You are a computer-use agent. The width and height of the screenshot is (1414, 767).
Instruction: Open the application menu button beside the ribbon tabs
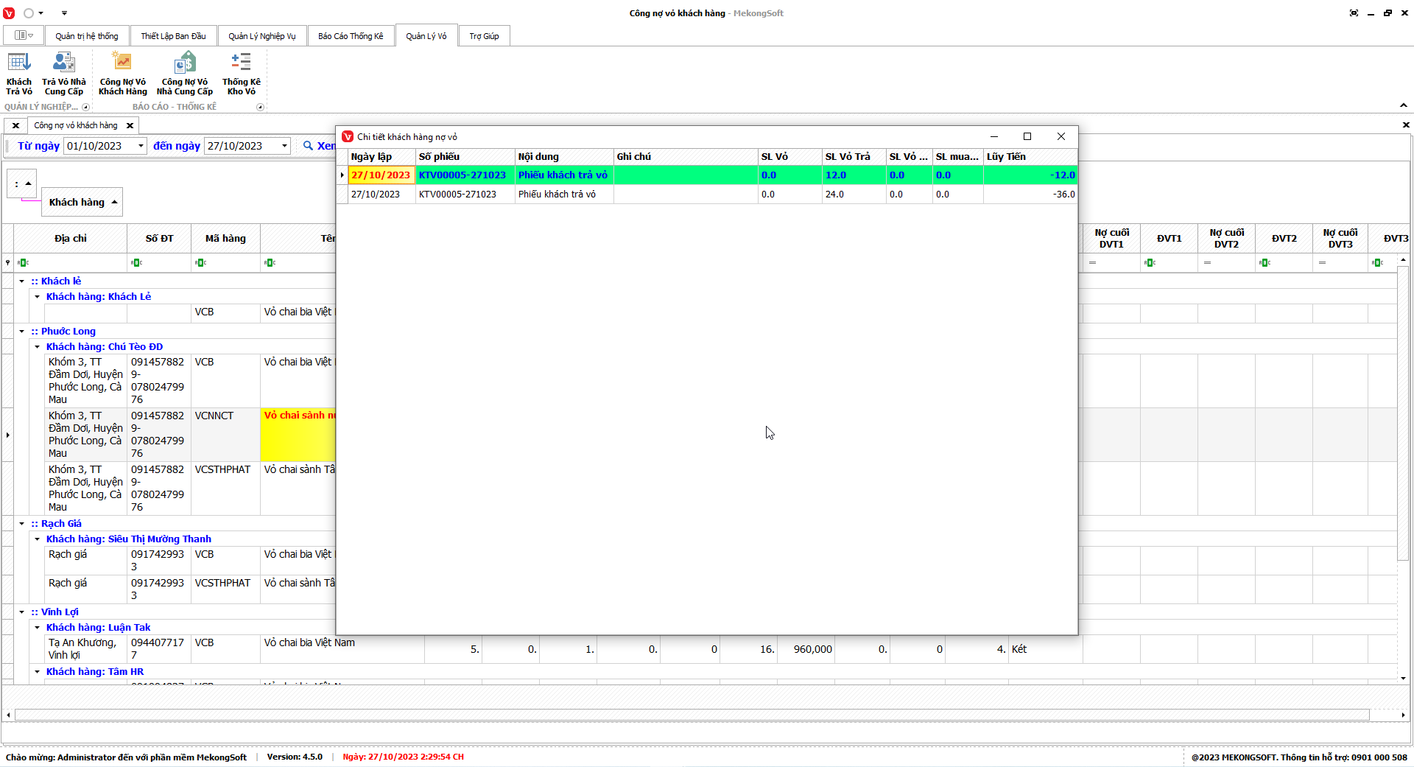24,35
